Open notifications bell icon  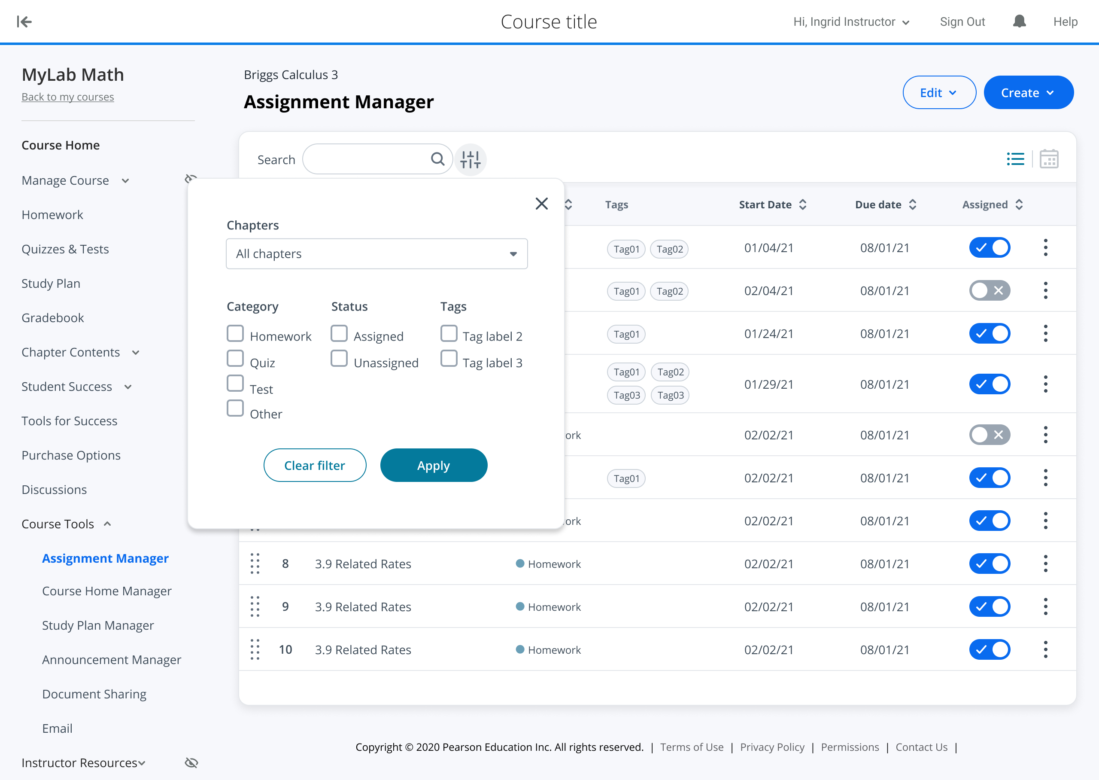click(x=1019, y=21)
